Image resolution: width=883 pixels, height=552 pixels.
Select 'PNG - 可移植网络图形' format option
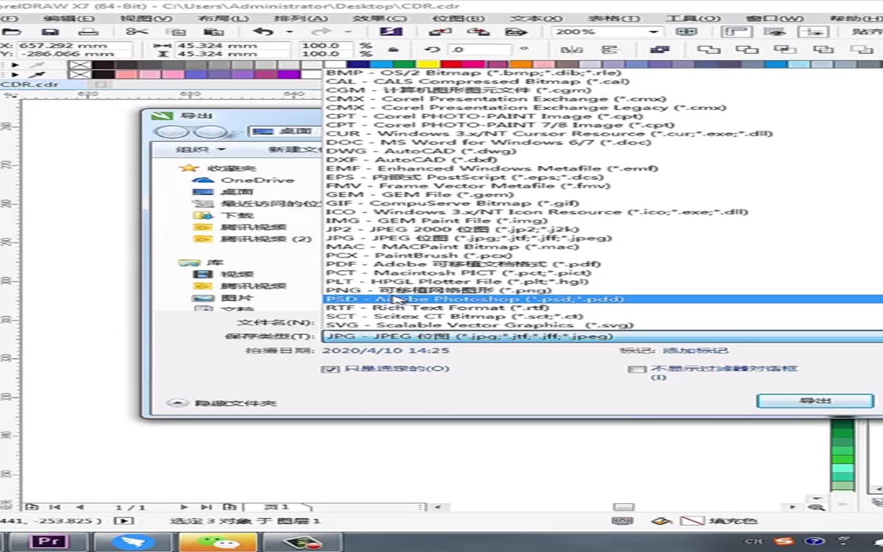pos(603,290)
